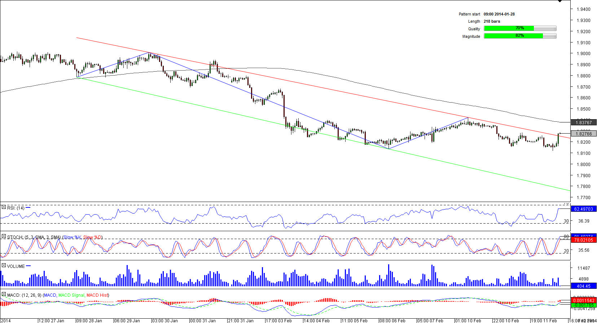
Task: Click the 1.83767 moving average price tag
Action: coord(584,122)
